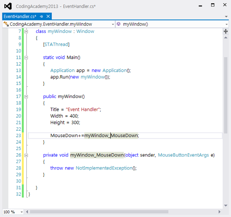The height and width of the screenshot is (217, 231).
Task: Click the Visual Studio logo icon
Action: pos(8,6)
